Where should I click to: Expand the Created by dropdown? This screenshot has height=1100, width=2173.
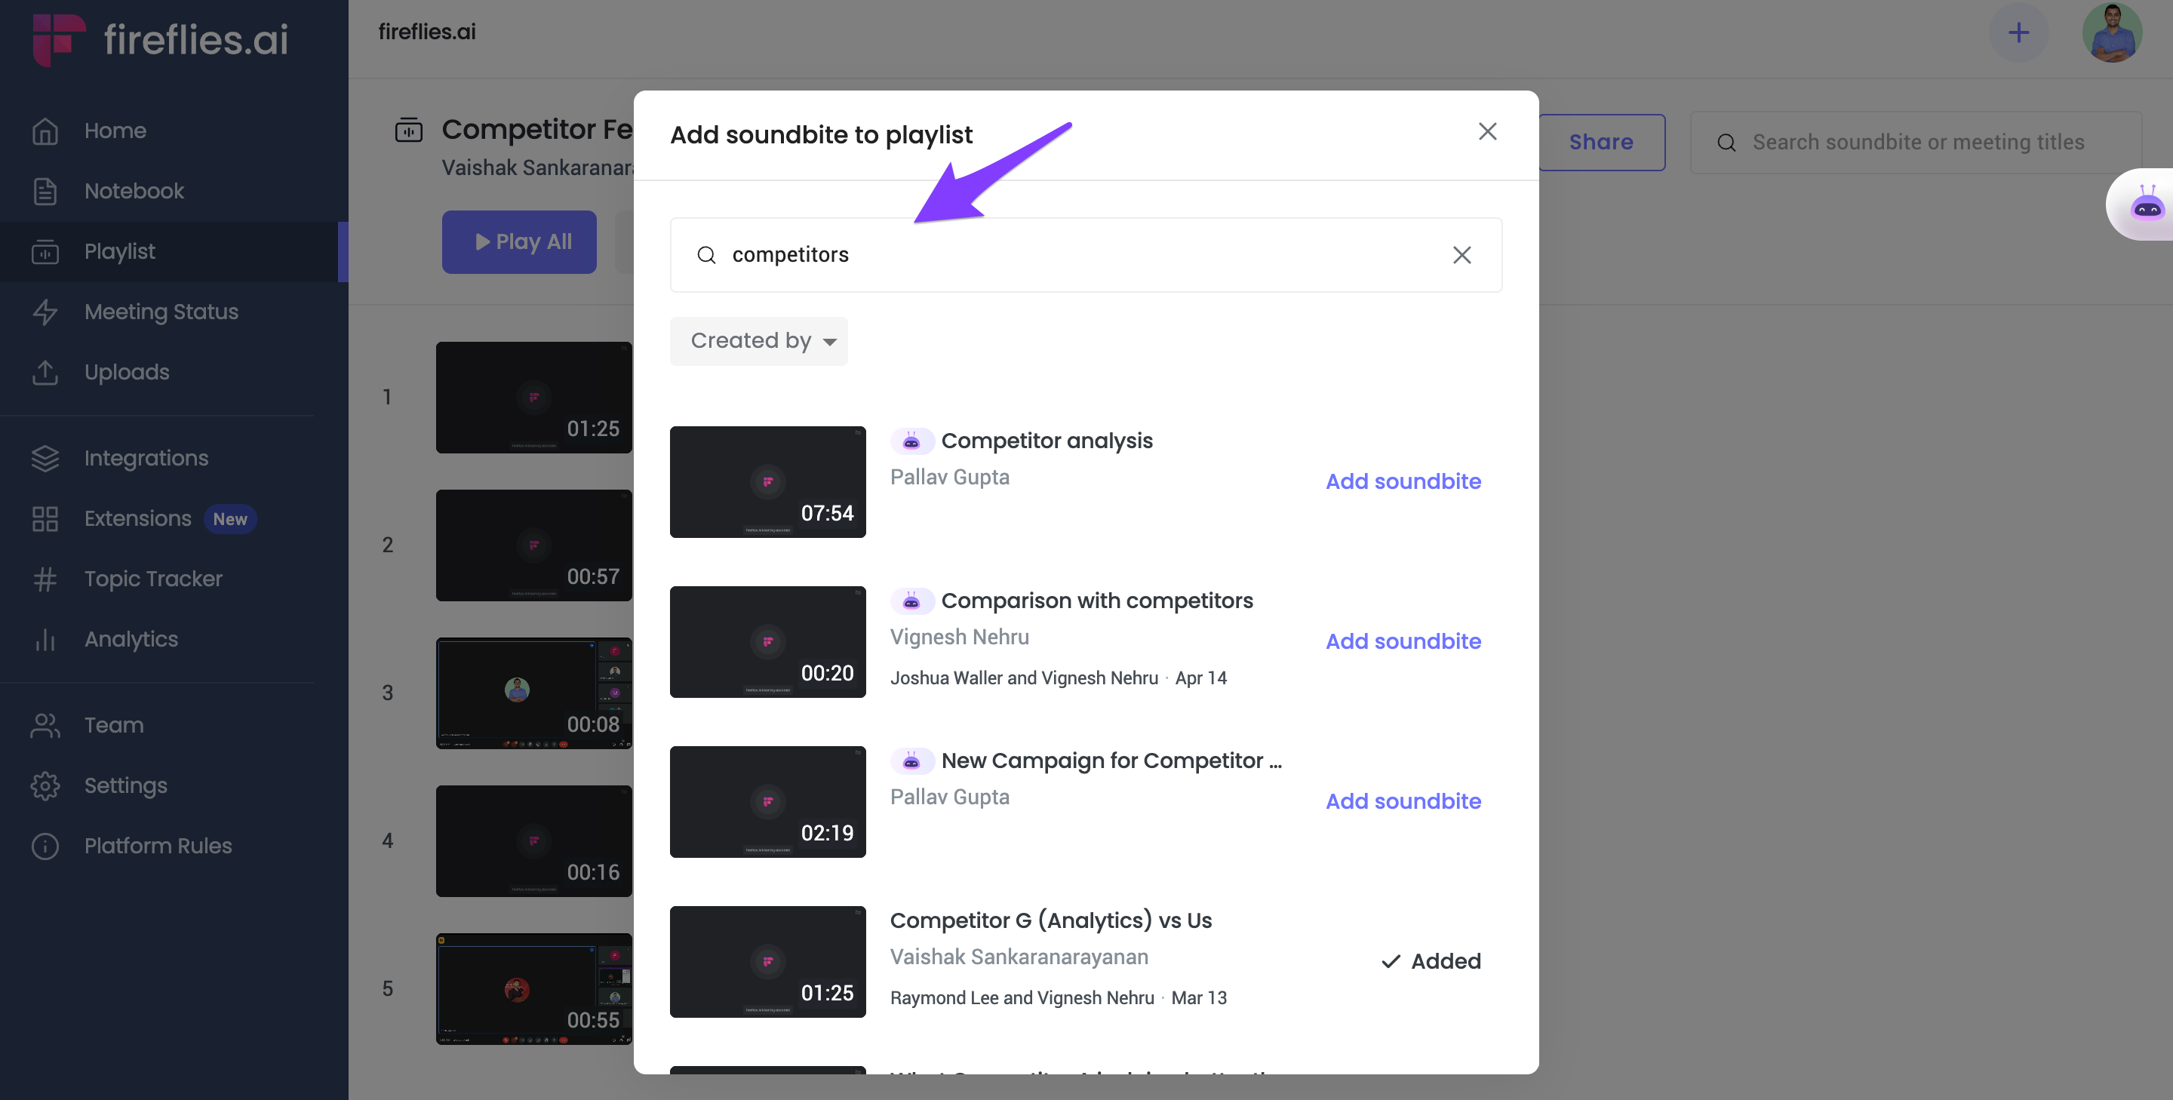click(x=758, y=341)
